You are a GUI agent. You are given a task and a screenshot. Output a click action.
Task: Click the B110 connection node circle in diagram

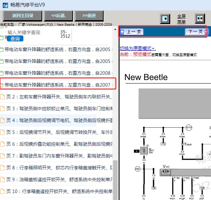point(189,128)
